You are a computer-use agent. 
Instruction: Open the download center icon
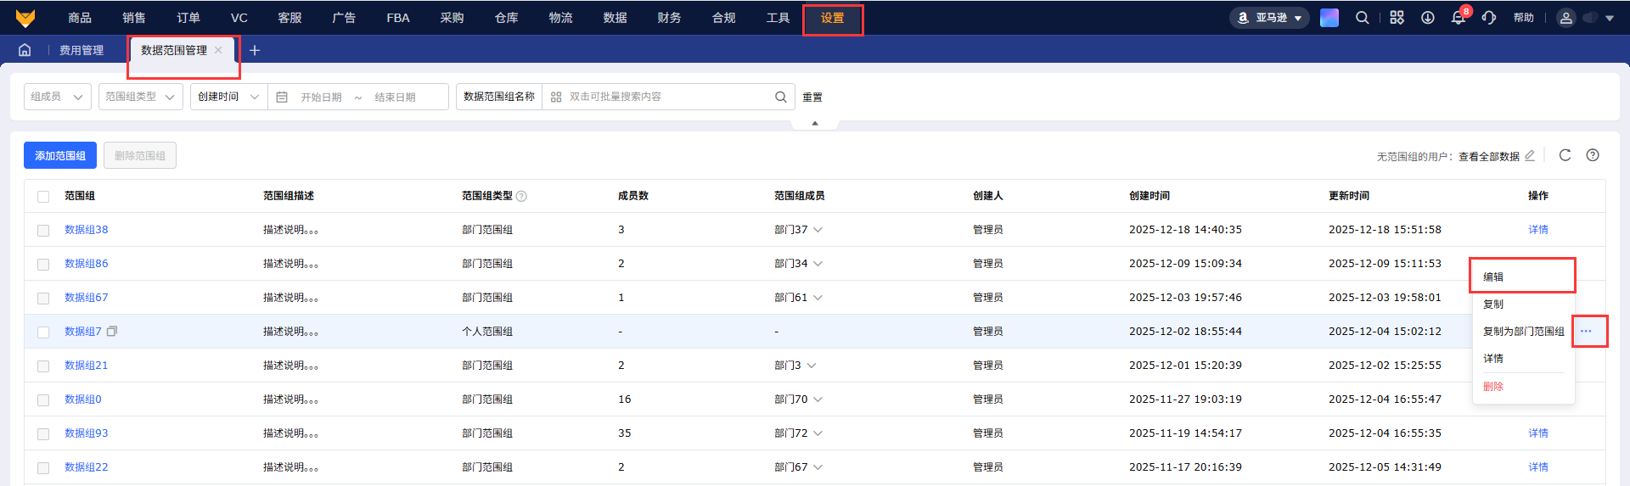(1428, 18)
